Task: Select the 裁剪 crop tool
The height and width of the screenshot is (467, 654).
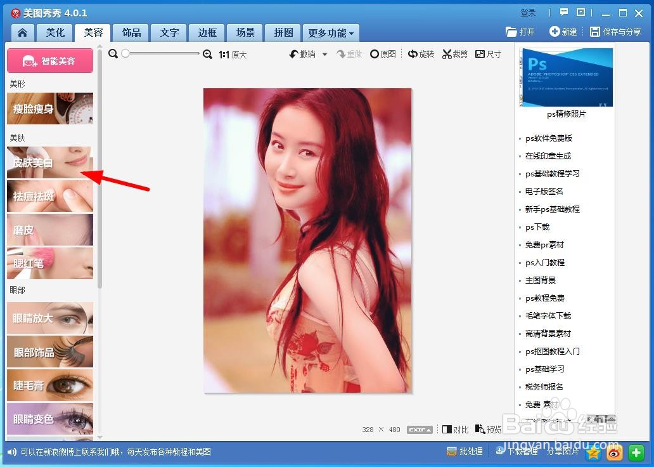Action: pyautogui.click(x=454, y=54)
